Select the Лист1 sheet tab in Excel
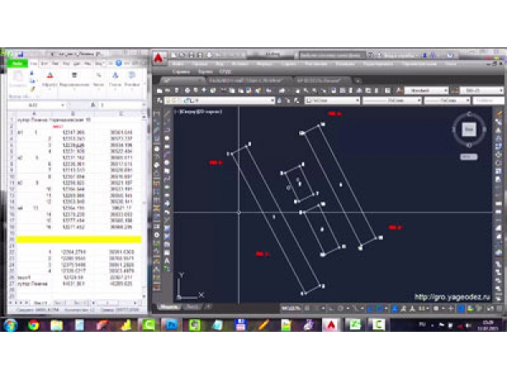This screenshot has width=507, height=380. click(x=40, y=301)
